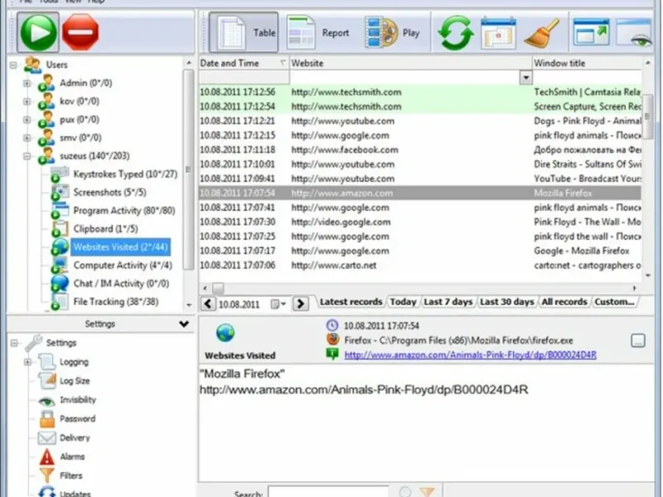Select the Latest records tab
663x497 pixels.
[x=351, y=302]
